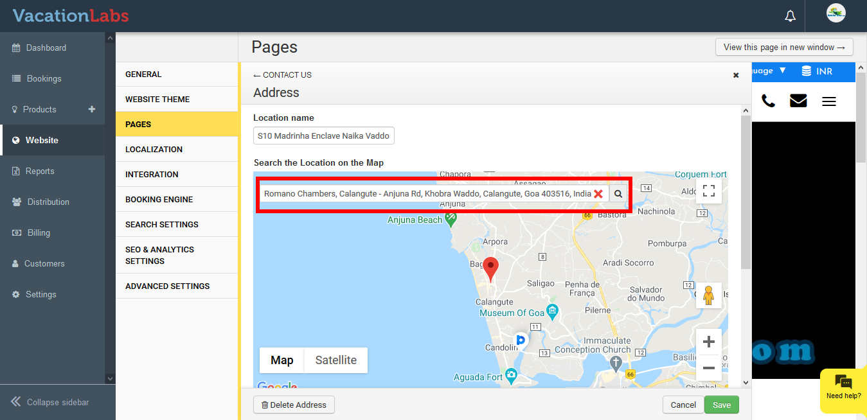Click Delete Address button
The height and width of the screenshot is (420, 867).
pyautogui.click(x=294, y=405)
